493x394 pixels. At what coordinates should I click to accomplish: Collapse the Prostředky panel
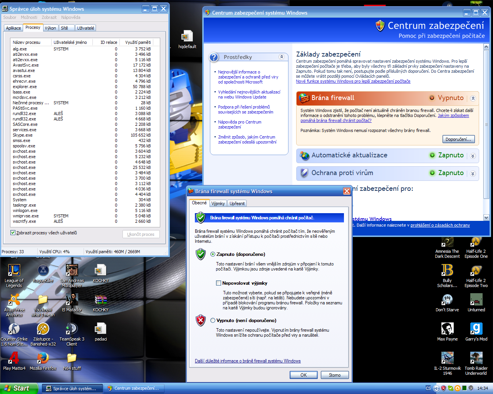click(282, 57)
